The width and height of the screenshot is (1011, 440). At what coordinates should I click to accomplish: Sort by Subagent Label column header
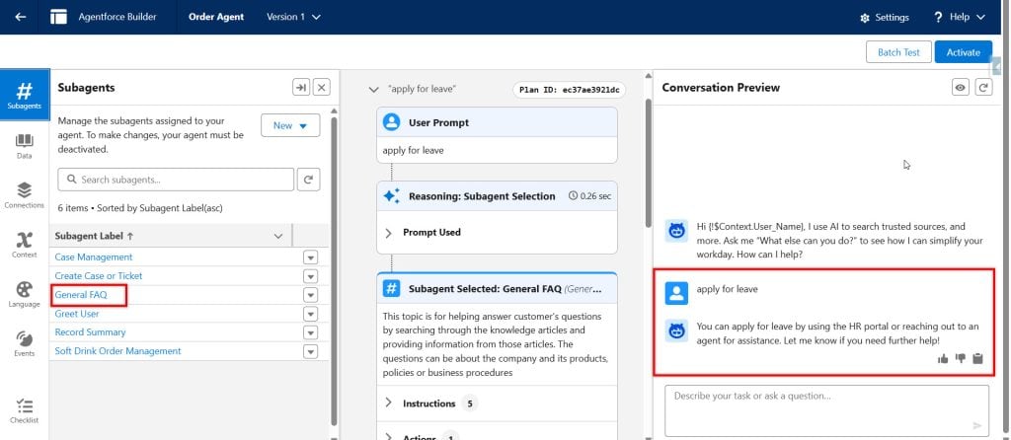[95, 236]
